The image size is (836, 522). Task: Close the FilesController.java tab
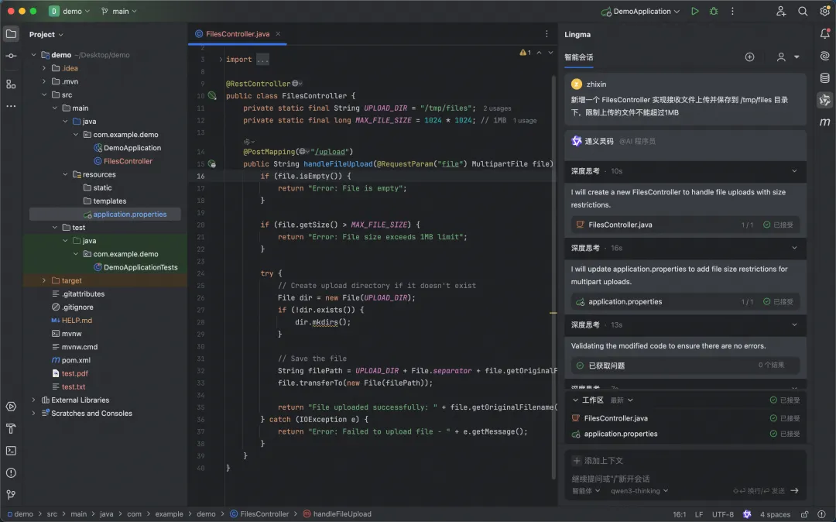point(279,33)
